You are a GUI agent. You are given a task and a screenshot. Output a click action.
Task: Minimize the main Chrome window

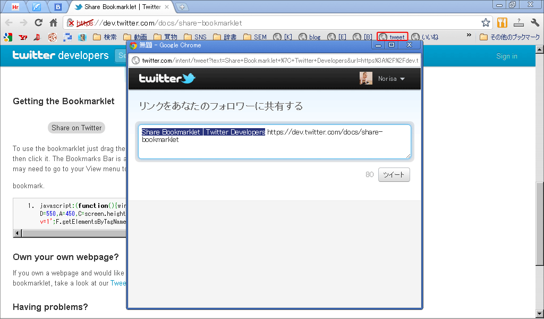(499, 5)
